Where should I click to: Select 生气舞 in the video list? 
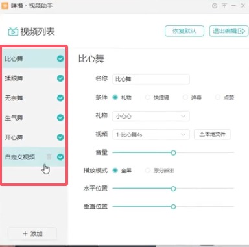pos(34,117)
